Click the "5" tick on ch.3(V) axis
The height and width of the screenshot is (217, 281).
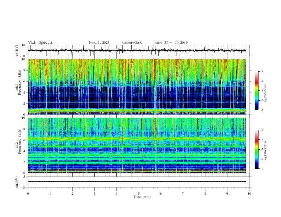click(24, 176)
